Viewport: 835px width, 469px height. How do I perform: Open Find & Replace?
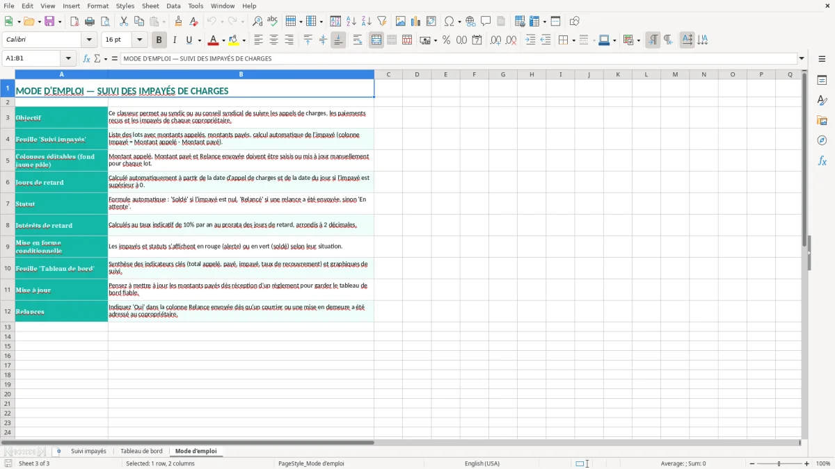(257, 22)
